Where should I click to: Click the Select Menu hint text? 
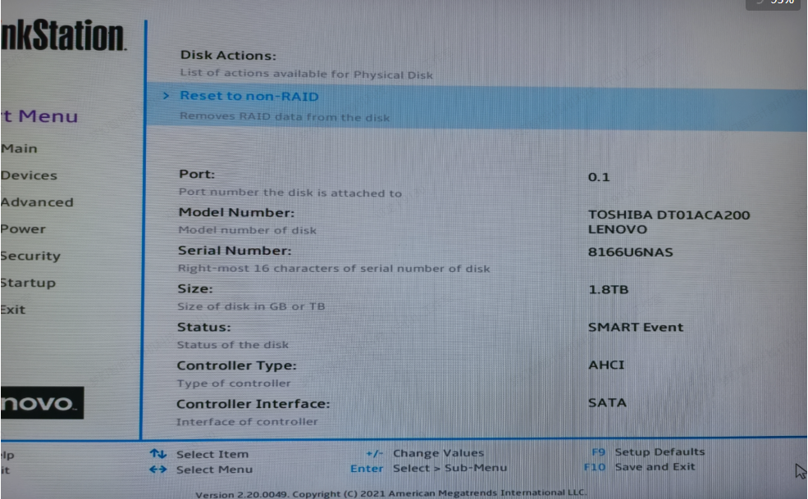coord(214,470)
